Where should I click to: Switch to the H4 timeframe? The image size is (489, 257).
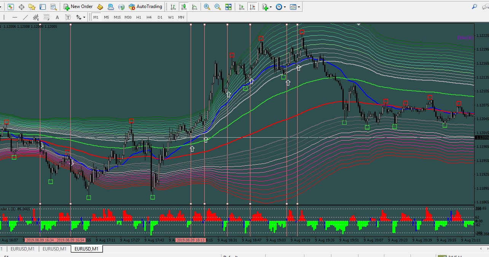pyautogui.click(x=149, y=17)
